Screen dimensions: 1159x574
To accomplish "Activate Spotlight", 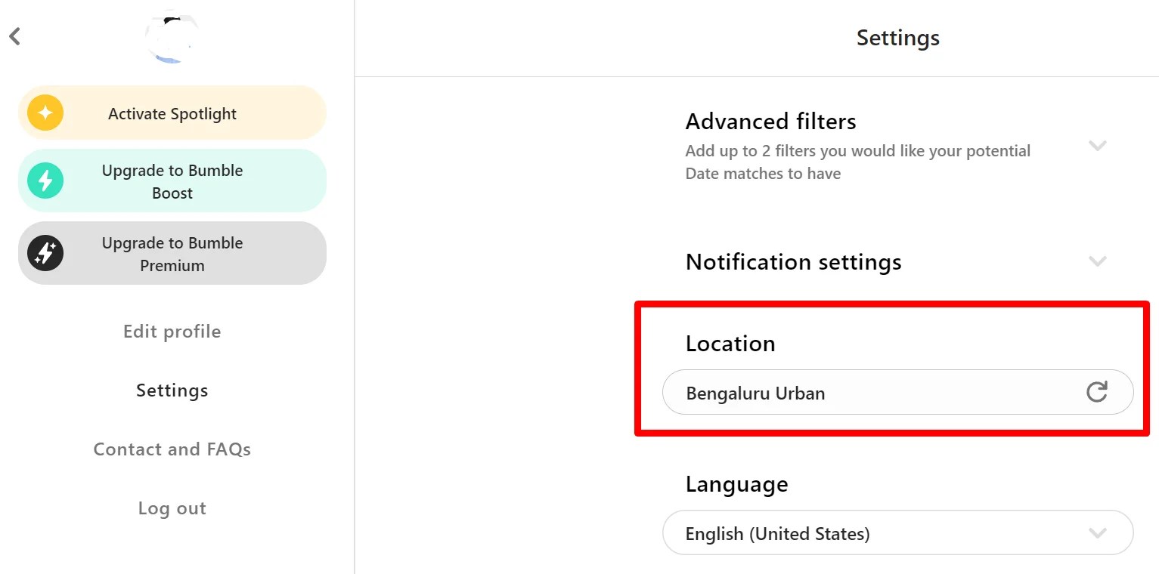I will 172,113.
